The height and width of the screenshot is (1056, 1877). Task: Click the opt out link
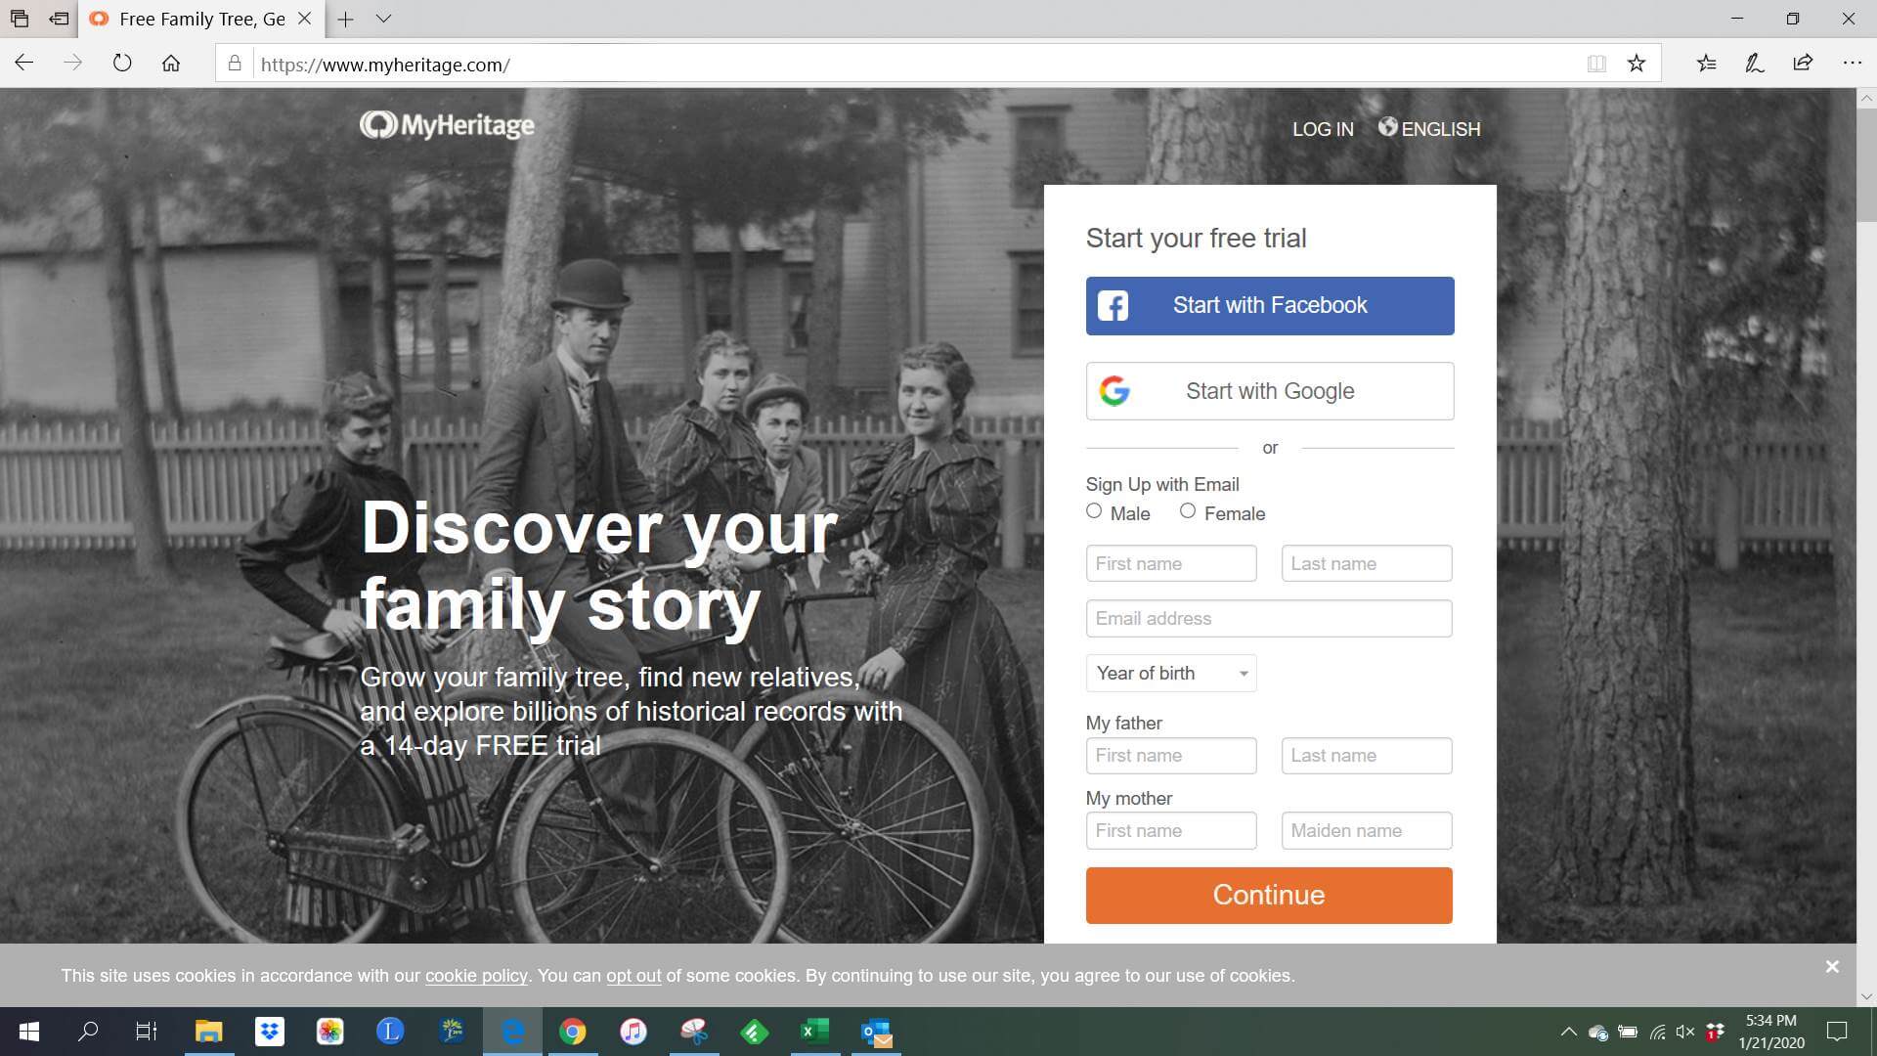633,976
